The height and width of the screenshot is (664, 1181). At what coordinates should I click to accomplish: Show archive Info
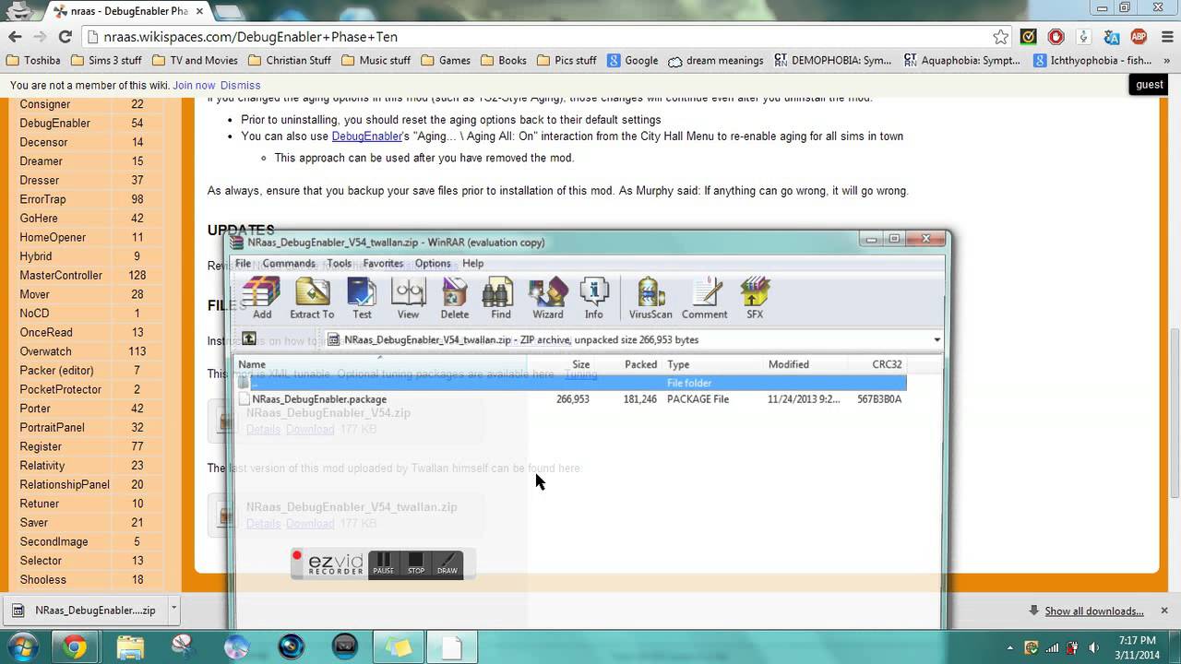click(x=594, y=298)
